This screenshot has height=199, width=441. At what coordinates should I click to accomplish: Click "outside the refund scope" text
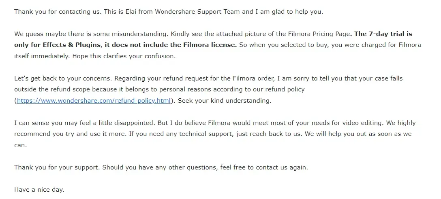click(x=52, y=89)
